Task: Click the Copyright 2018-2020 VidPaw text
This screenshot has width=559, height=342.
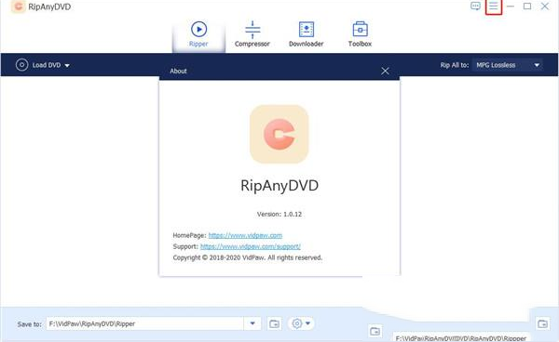Action: pos(248,257)
